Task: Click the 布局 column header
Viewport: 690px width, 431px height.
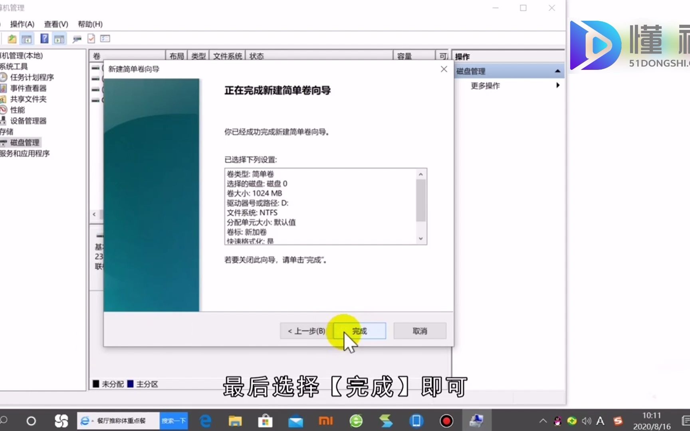Action: [176, 56]
